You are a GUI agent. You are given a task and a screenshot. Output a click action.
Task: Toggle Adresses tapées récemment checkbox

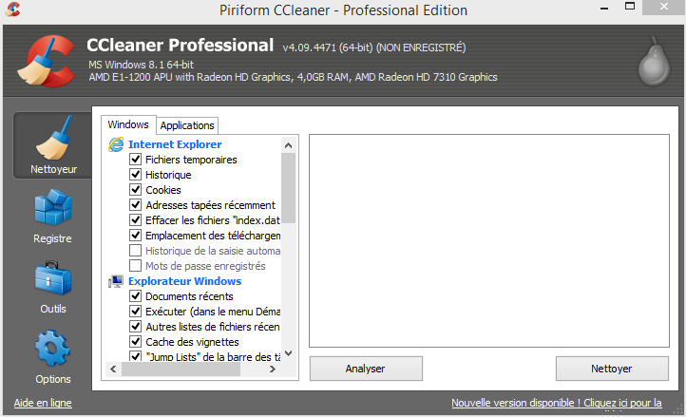[135, 205]
